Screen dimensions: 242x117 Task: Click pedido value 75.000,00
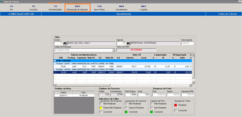(83, 96)
